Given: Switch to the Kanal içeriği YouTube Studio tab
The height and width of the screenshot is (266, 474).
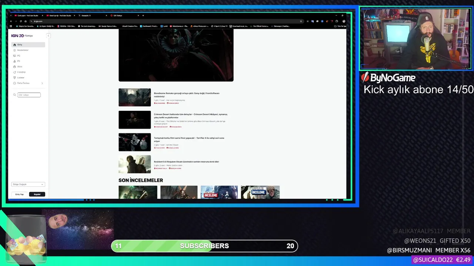Looking at the screenshot, I should 60,16.
